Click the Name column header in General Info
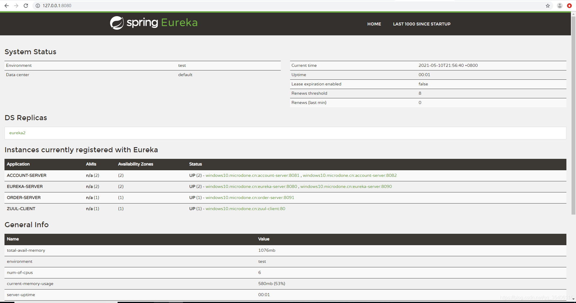 pos(13,239)
